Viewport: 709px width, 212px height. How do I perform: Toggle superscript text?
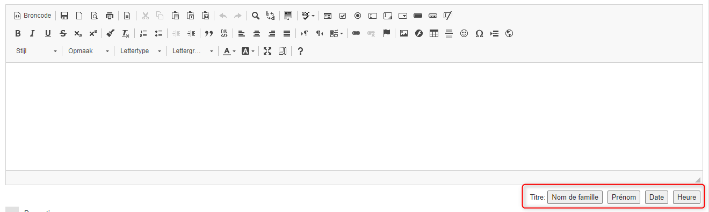coord(93,33)
